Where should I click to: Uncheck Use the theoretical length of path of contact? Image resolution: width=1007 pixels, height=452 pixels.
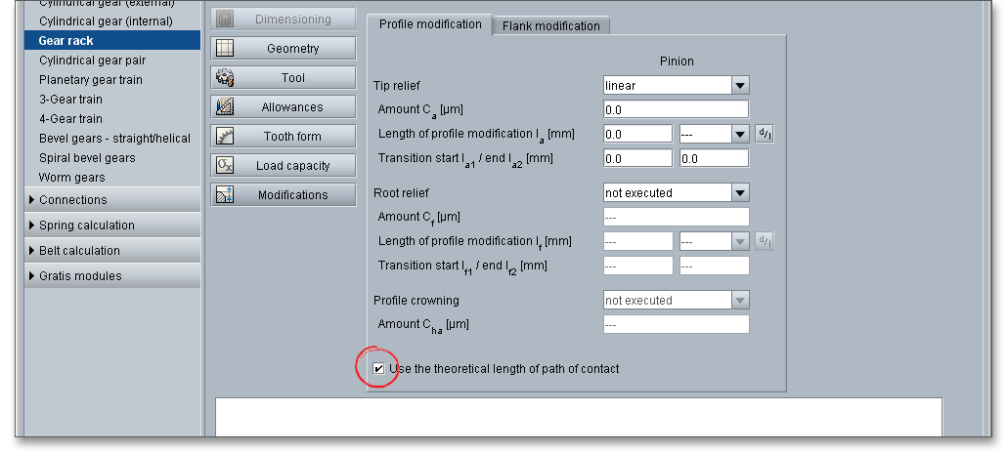tap(378, 368)
